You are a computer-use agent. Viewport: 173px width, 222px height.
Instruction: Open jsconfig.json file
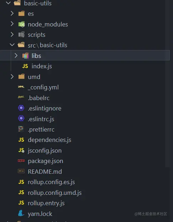click(x=45, y=151)
